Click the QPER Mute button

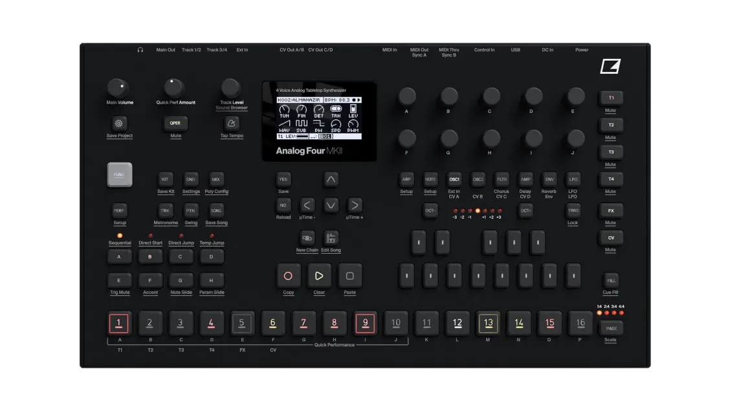click(x=175, y=124)
